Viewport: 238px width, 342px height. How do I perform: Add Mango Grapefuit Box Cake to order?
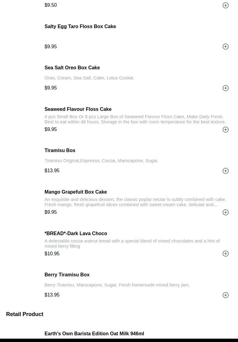(225, 212)
